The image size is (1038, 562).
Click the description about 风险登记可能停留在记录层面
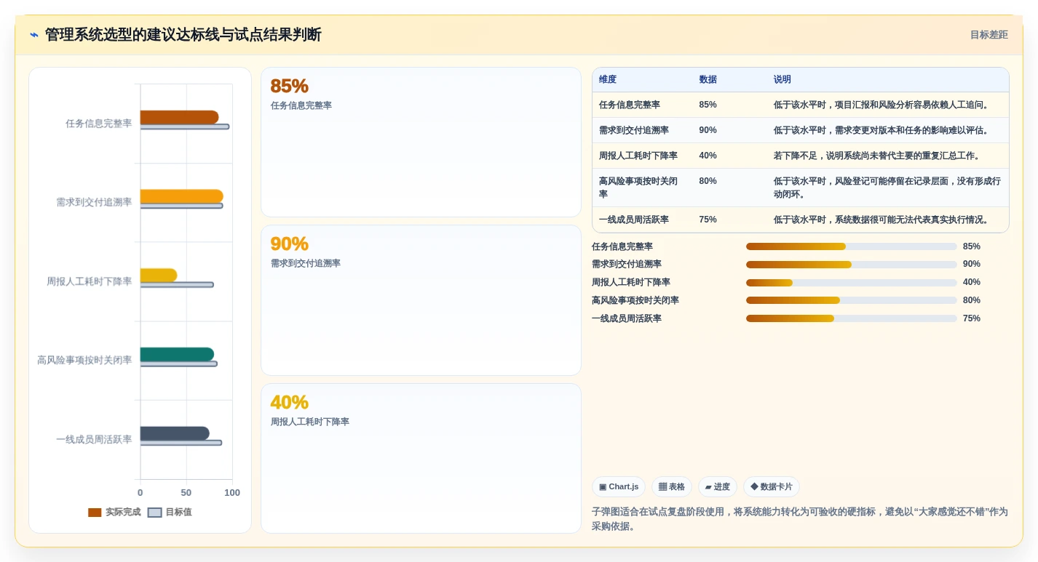[x=887, y=188]
